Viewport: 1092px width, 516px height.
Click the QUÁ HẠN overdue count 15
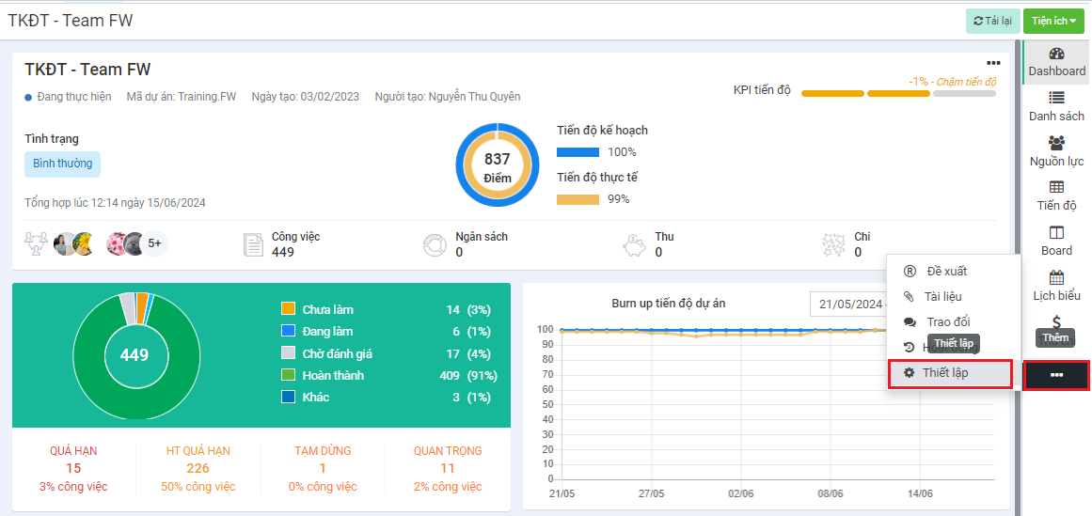pyautogui.click(x=73, y=468)
